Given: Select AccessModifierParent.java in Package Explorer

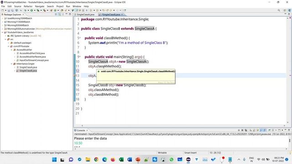Looking at the screenshot, I should tap(32, 57).
